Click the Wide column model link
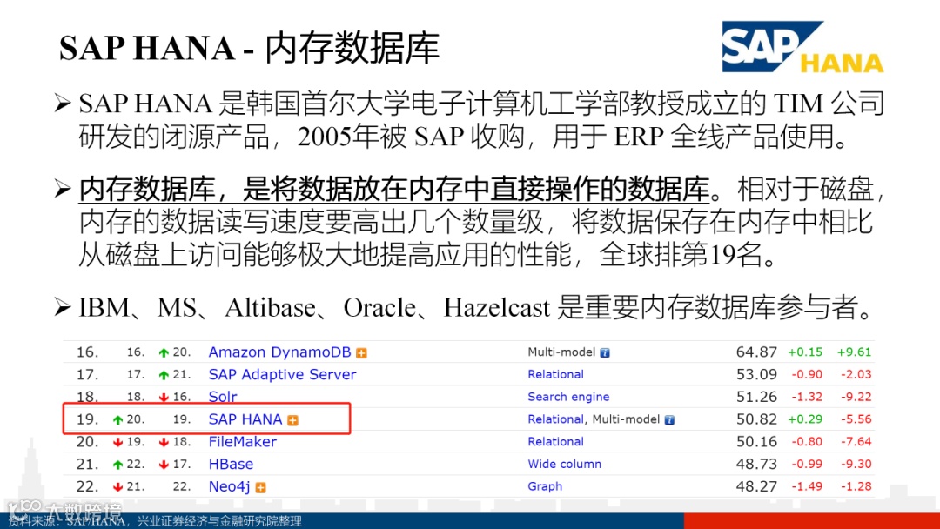 [x=564, y=464]
